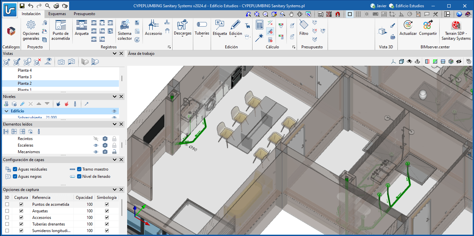Collapse the Configuración de capas panel

pyautogui.click(x=115, y=160)
